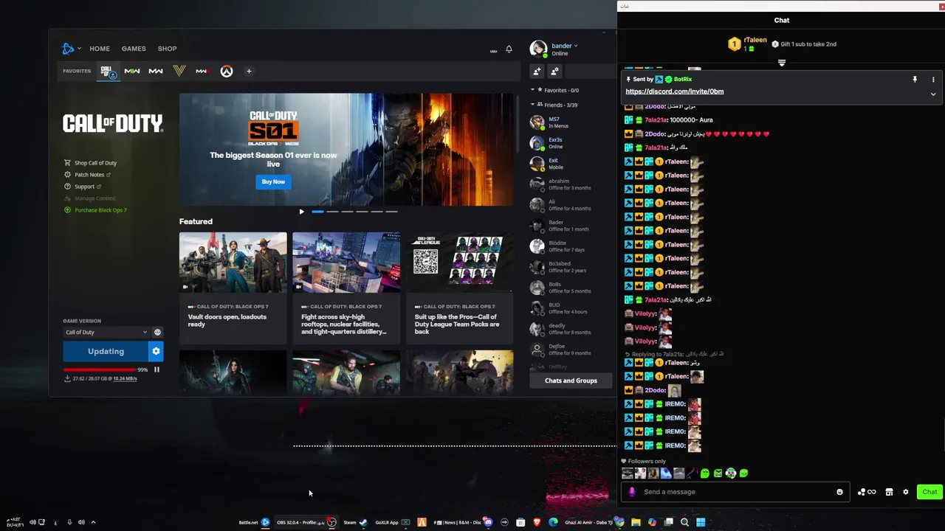This screenshot has width=945, height=531.
Task: Click rTaleen on the gift leaderboard
Action: coord(755,41)
